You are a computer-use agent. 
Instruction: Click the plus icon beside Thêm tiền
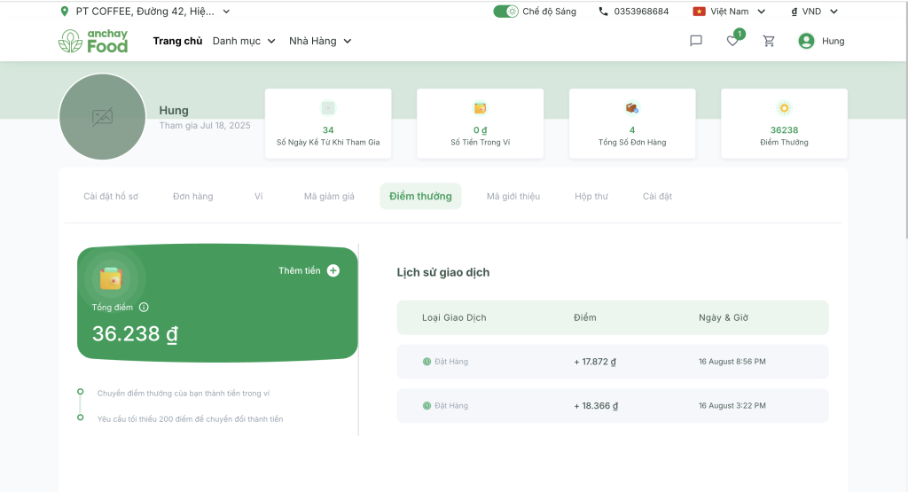point(333,270)
